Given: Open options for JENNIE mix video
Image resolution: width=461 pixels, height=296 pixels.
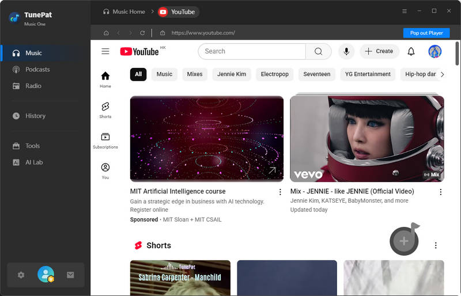Looking at the screenshot, I should click(x=441, y=192).
